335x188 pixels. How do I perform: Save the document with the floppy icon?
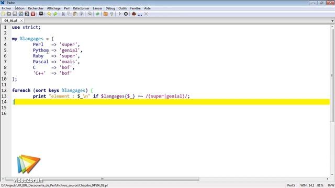pos(15,14)
